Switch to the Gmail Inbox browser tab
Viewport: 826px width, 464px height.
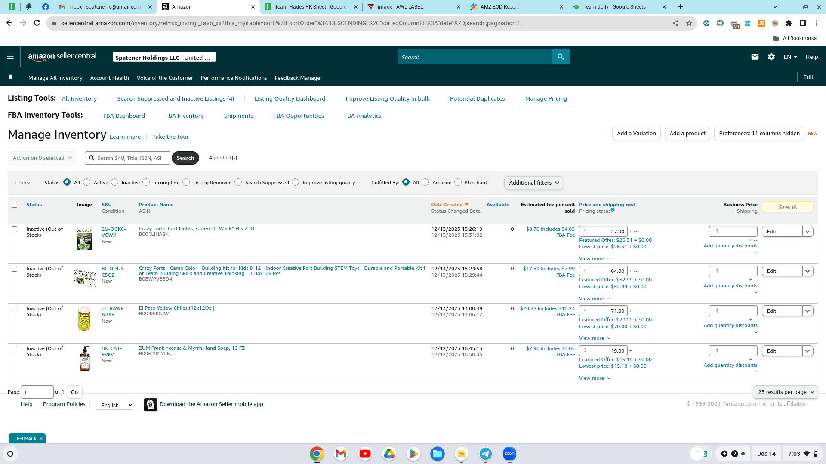point(105,7)
